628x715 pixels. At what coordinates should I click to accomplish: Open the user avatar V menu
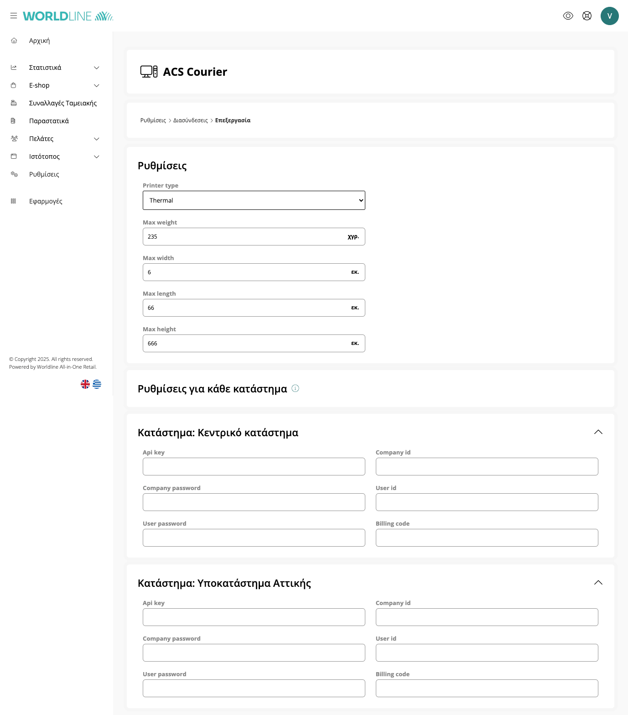609,16
